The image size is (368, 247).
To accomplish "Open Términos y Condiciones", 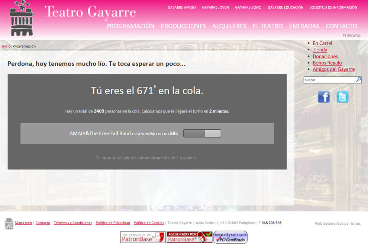I will (73, 223).
